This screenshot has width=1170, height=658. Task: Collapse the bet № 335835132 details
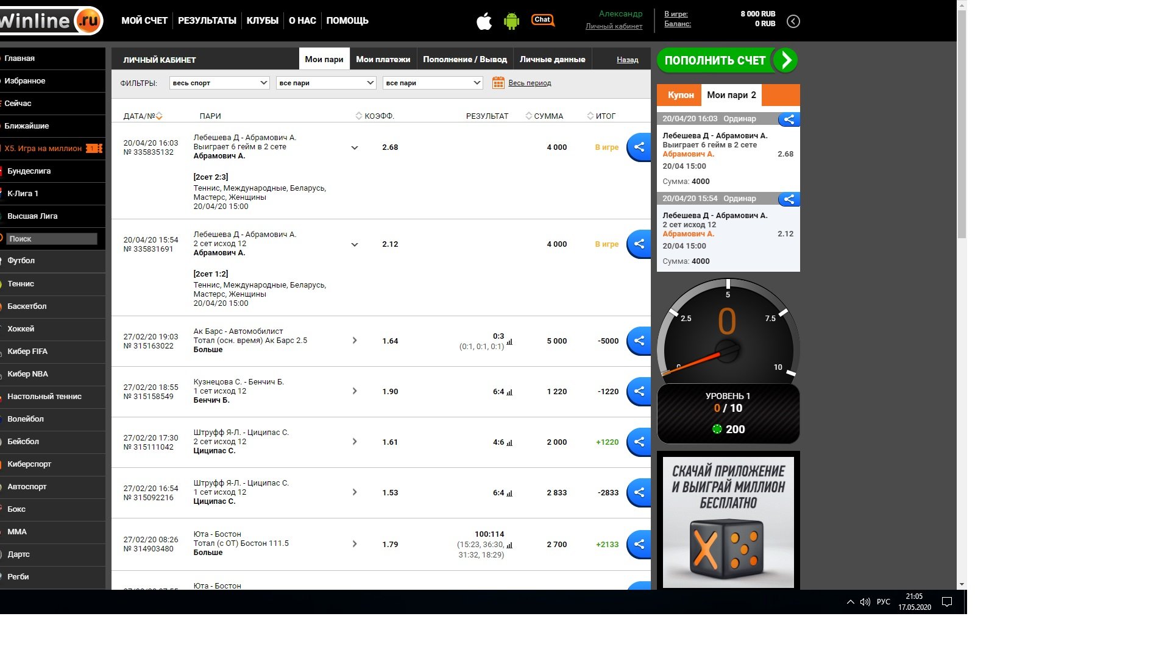(354, 147)
